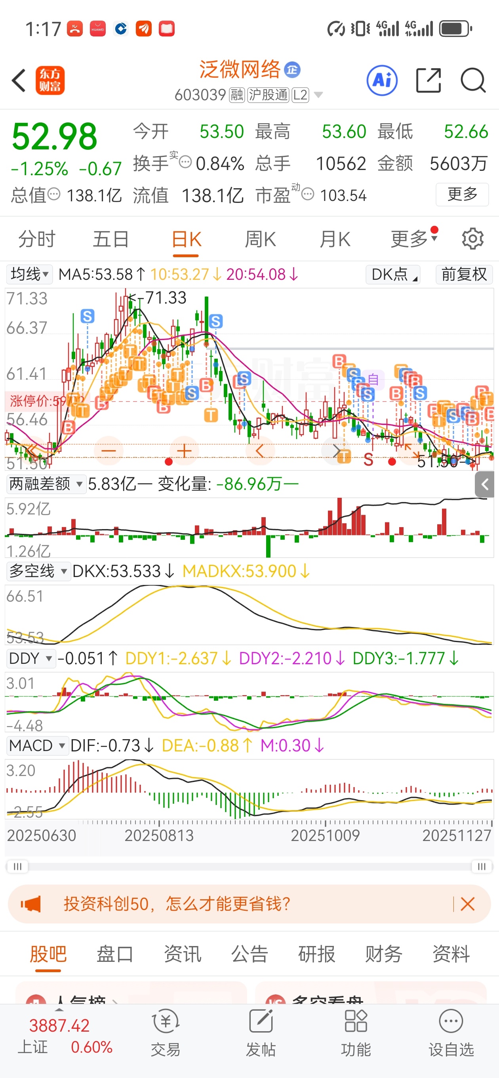Tap the 企 enterprise badge icon
The height and width of the screenshot is (1078, 499).
(x=292, y=69)
